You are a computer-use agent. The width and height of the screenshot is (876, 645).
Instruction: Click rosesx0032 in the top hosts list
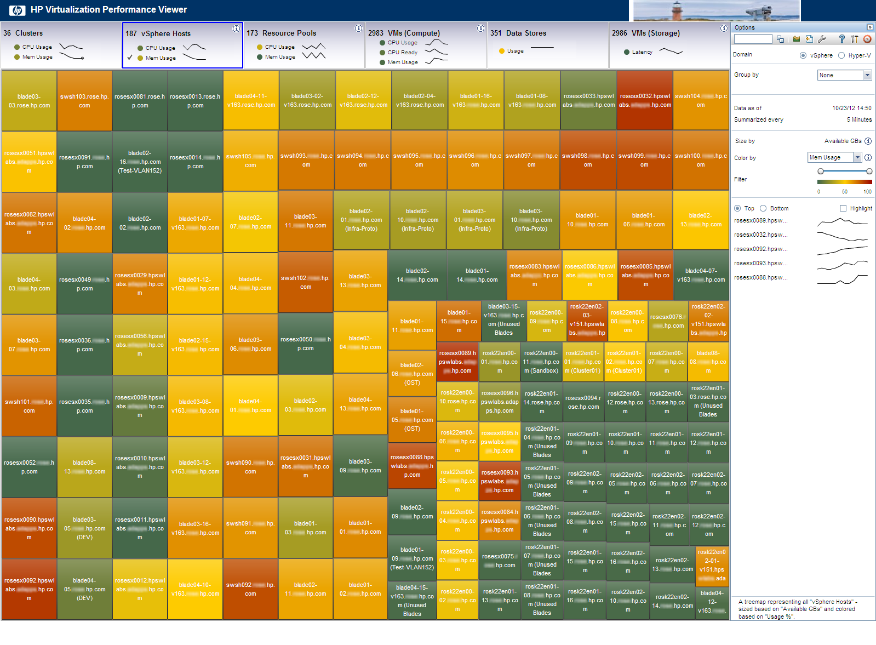point(760,235)
